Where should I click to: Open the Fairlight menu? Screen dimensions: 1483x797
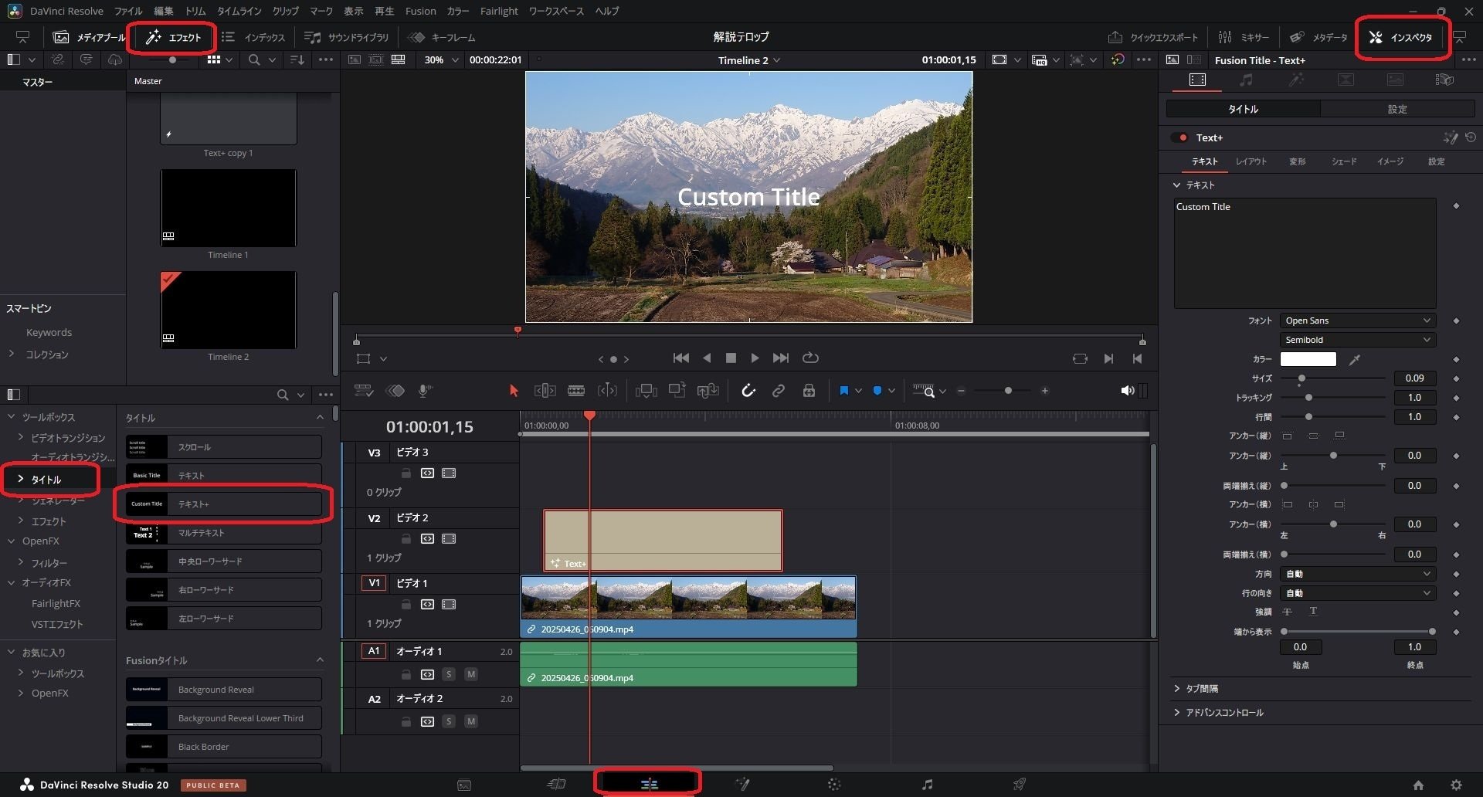tap(499, 11)
